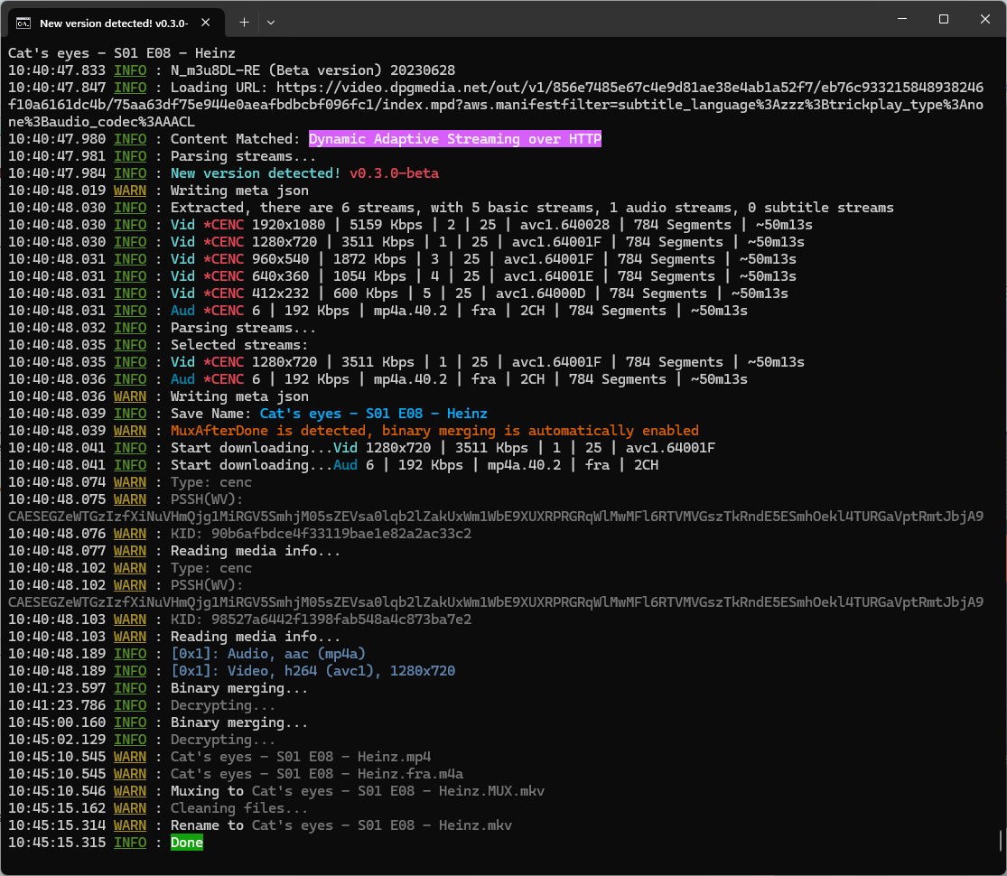Click the 'v0.3.0-beta' version text
Viewport: 1007px width, 876px height.
tap(394, 173)
